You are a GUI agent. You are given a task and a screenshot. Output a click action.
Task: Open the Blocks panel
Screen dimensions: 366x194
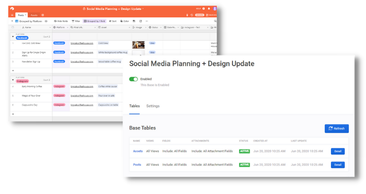[x=211, y=15]
